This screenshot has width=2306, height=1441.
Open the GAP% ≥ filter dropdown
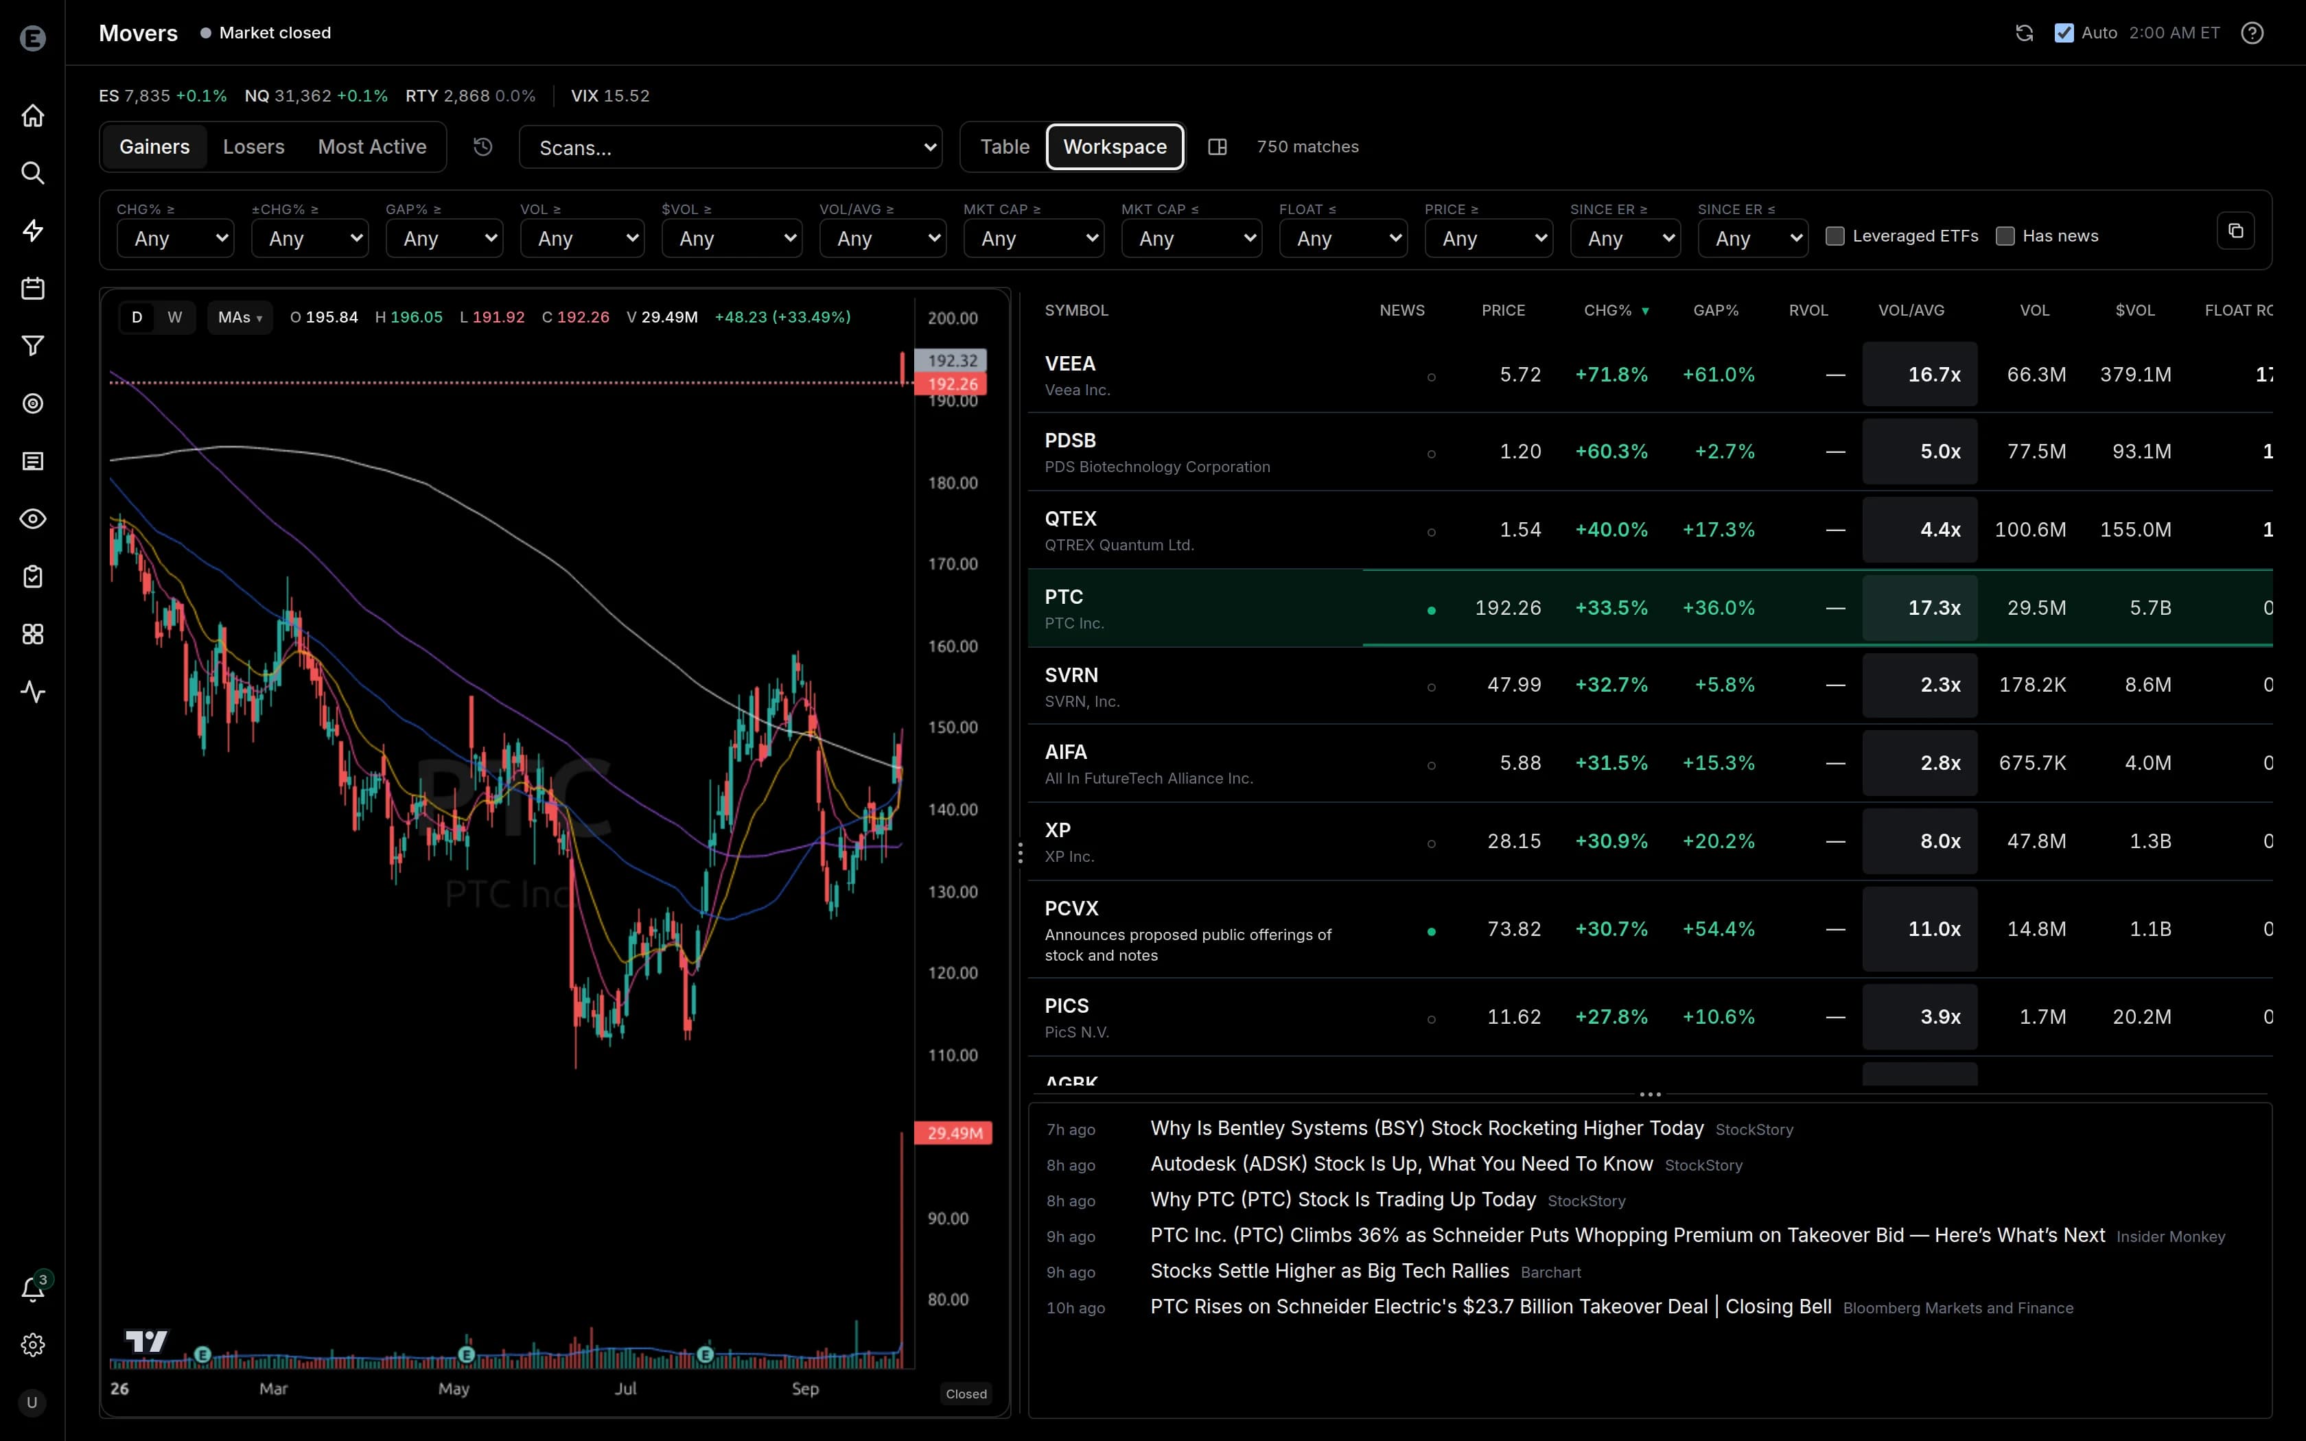(444, 238)
